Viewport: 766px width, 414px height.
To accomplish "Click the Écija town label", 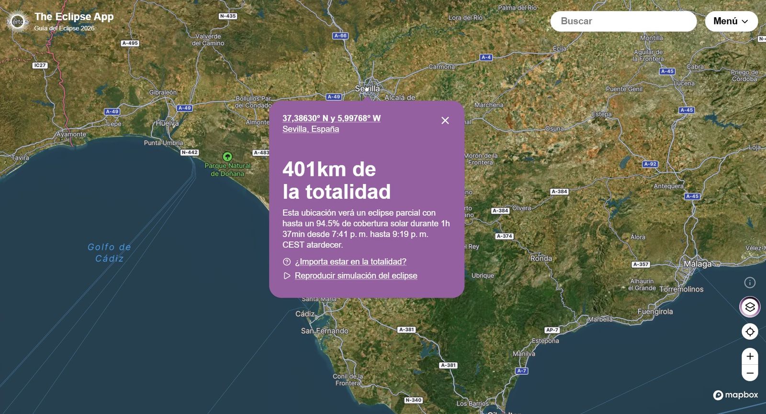I will 560,48.
